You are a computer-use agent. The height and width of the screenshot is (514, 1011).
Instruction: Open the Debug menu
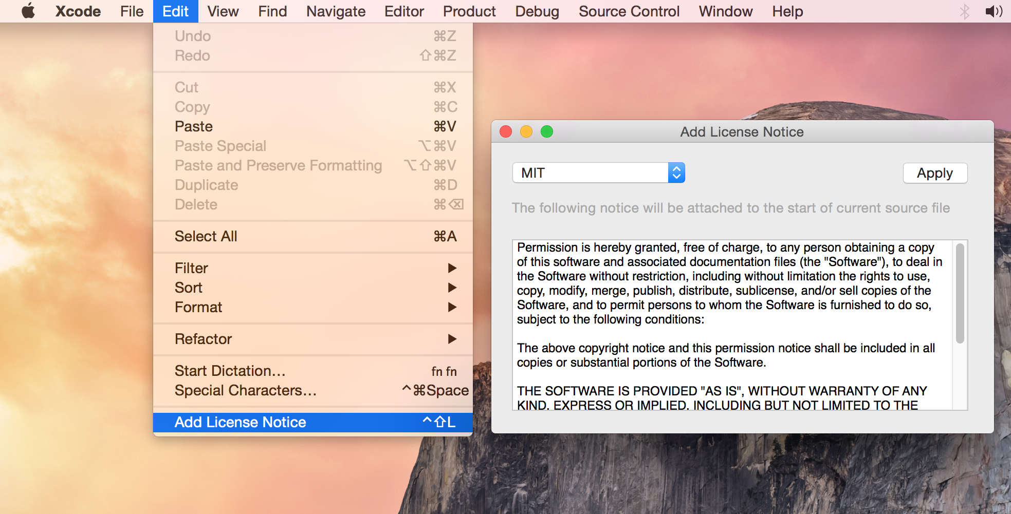537,11
